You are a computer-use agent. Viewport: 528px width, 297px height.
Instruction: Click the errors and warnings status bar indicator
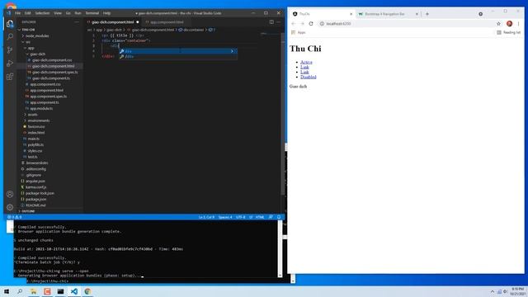14,217
